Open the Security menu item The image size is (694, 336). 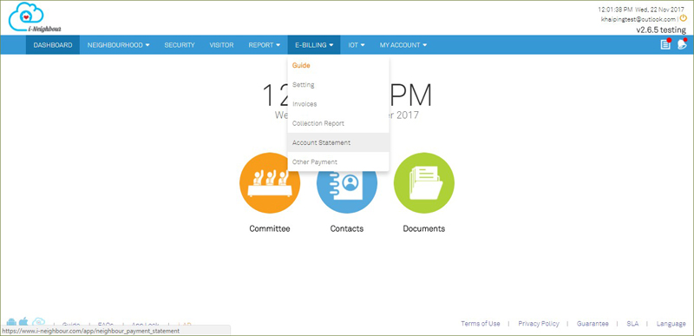180,44
